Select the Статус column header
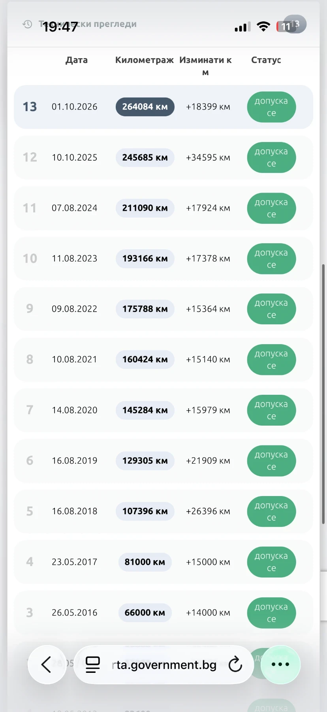327x712 pixels. 266,60
